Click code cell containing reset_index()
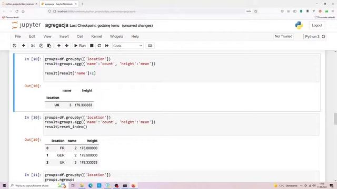337x189 pixels. pyautogui.click(x=181, y=124)
